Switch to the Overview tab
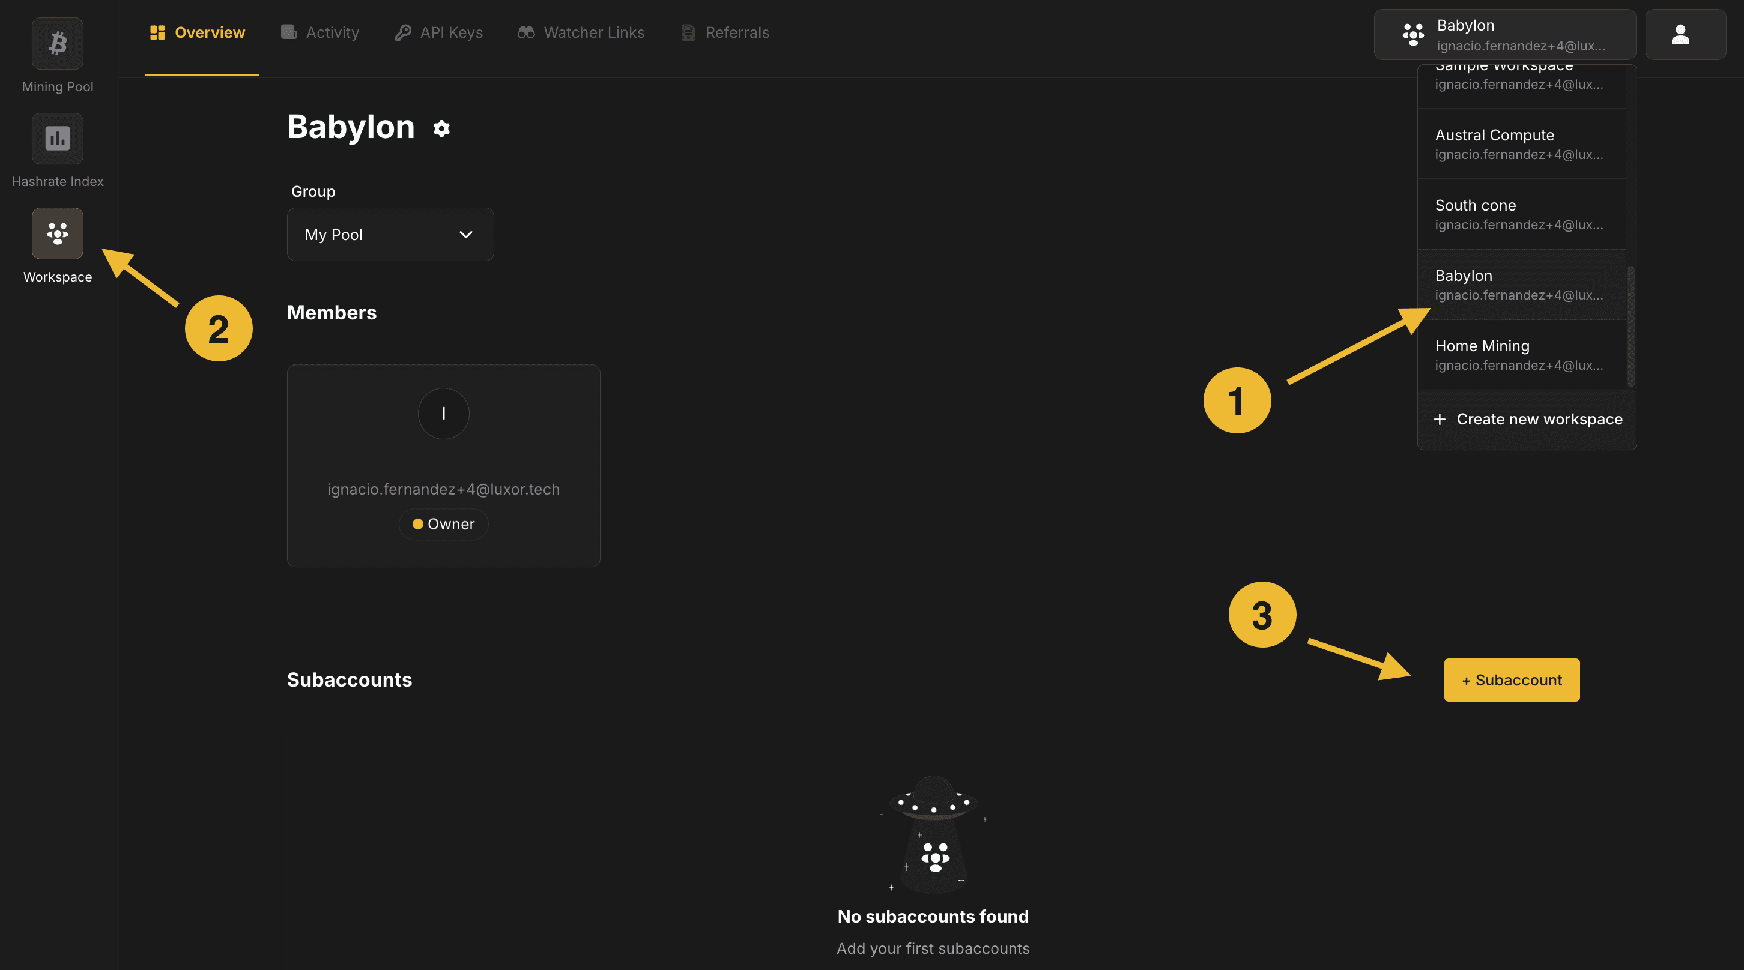Image resolution: width=1744 pixels, height=970 pixels. coord(198,32)
